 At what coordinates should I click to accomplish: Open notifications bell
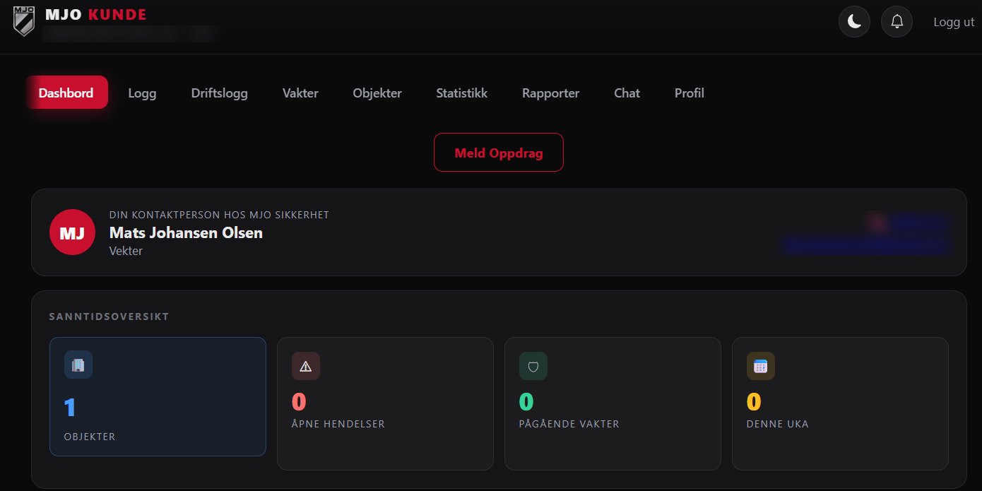pos(897,22)
